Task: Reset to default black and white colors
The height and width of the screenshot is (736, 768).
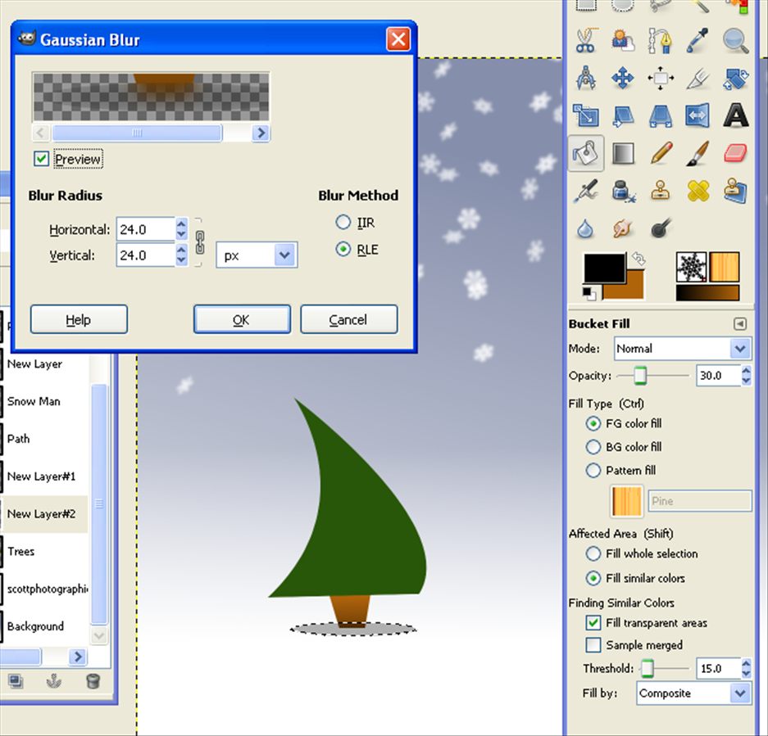Action: pos(588,293)
